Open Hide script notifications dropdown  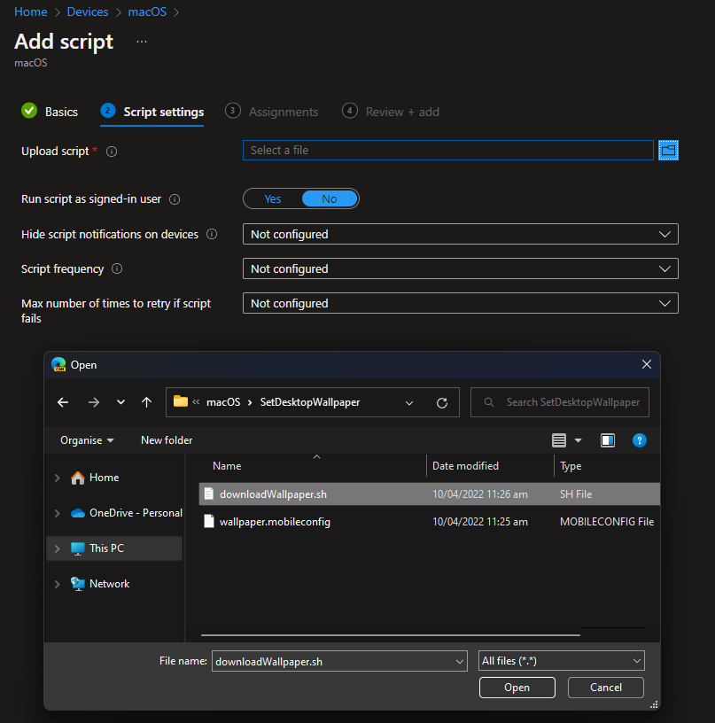461,234
